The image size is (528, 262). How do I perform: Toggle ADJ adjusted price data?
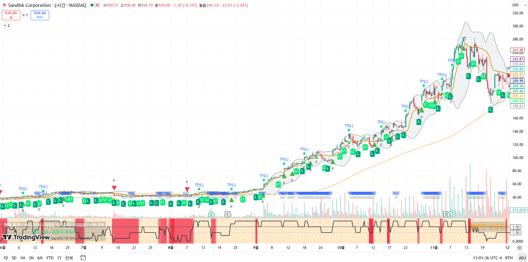(522, 258)
